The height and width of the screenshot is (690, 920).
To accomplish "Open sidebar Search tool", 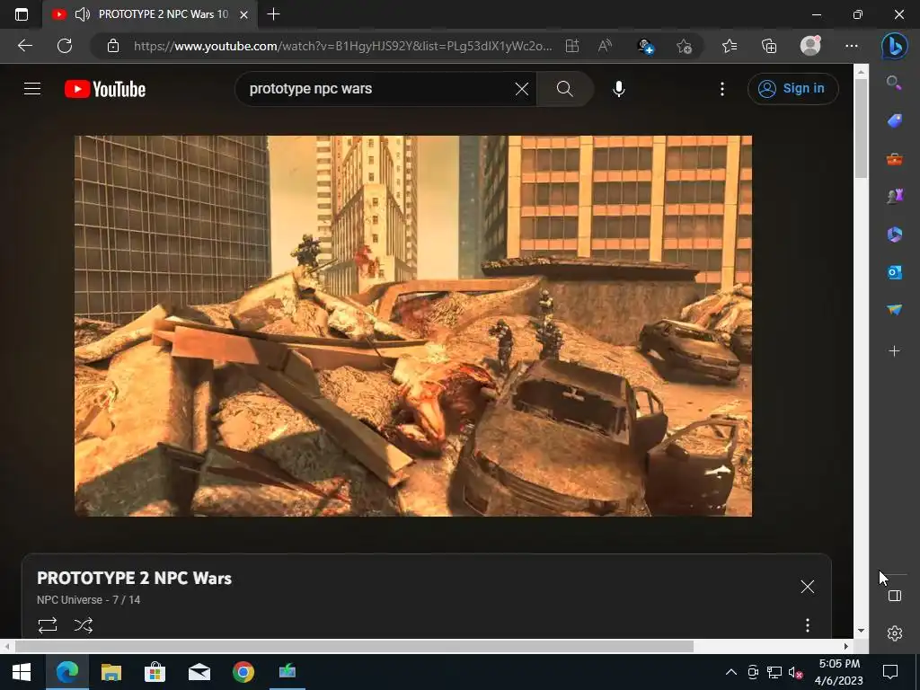I will [x=894, y=83].
